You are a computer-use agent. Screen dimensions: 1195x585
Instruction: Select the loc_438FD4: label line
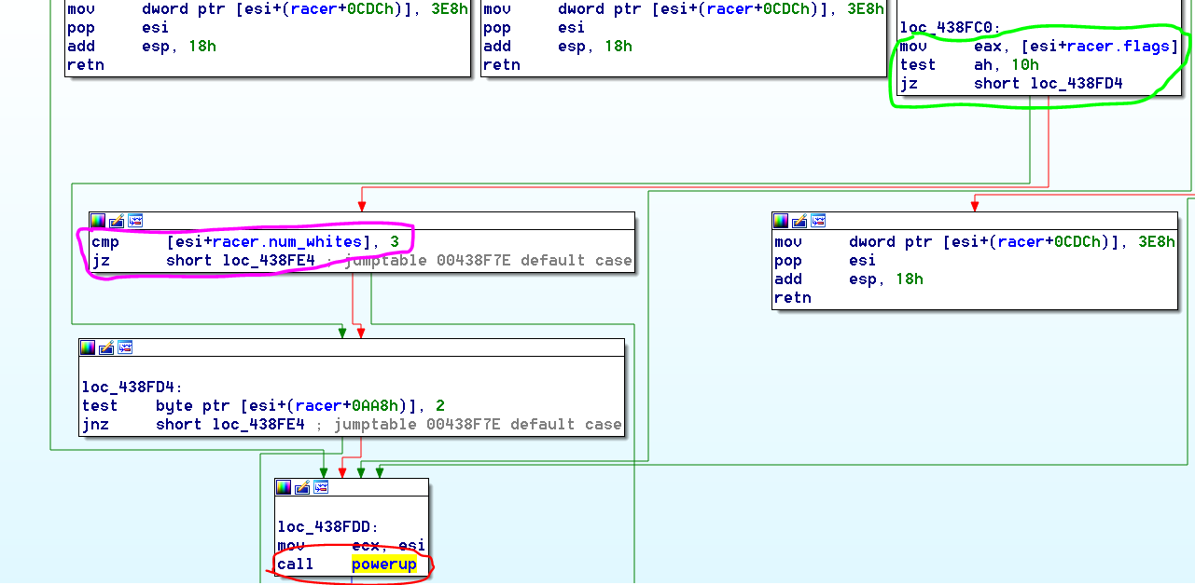tap(132, 388)
